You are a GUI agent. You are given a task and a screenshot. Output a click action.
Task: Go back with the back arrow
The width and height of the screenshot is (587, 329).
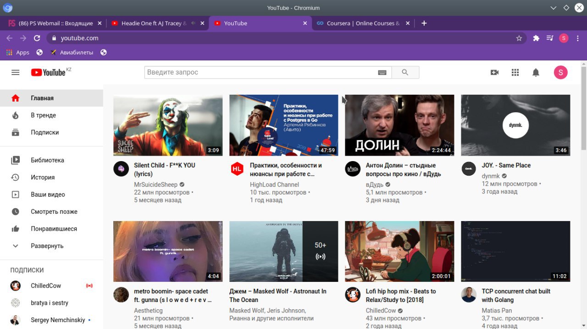[10, 38]
